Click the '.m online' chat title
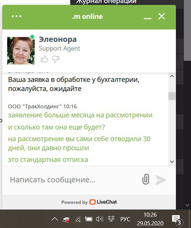The height and width of the screenshot is (228, 191). coord(87,17)
